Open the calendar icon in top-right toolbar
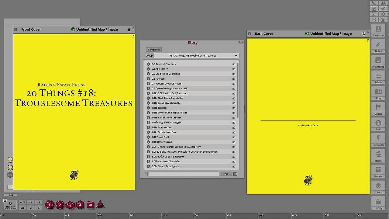Screen dimensions: 389x219 click(374, 9)
